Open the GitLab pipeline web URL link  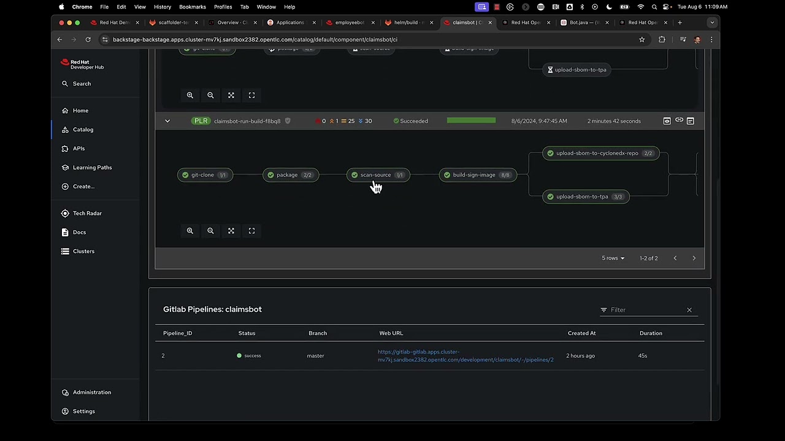click(x=465, y=356)
